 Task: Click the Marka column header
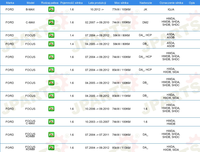coord(10,3)
